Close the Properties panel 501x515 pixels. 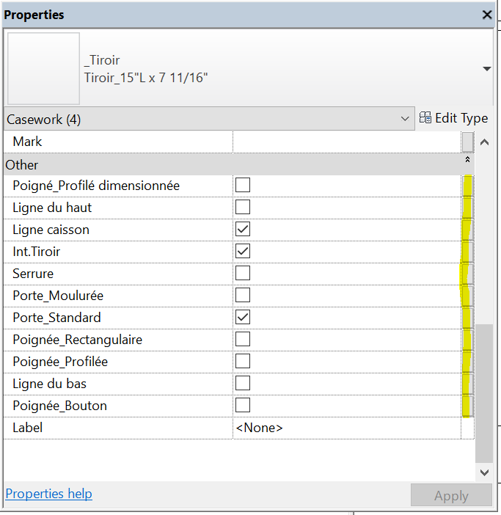point(487,15)
